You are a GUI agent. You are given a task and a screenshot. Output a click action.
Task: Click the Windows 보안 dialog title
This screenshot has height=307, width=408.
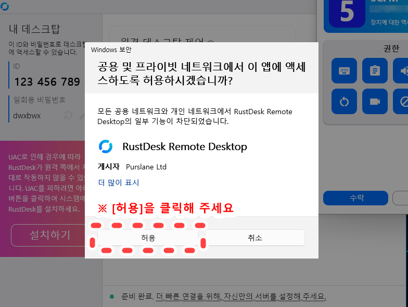pyautogui.click(x=111, y=50)
